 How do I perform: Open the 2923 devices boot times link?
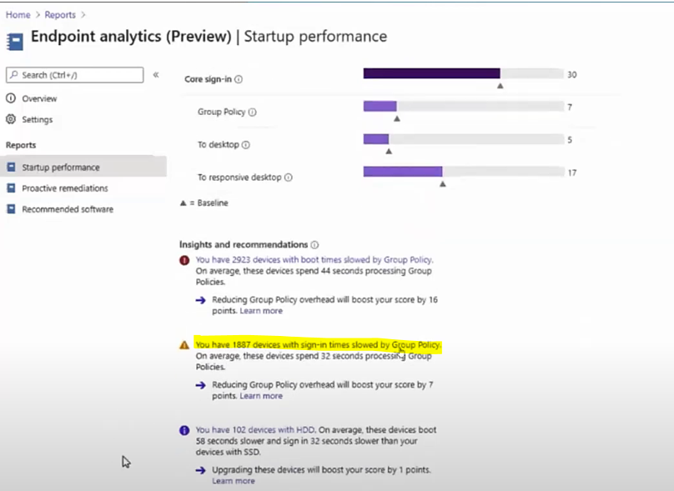314,259
